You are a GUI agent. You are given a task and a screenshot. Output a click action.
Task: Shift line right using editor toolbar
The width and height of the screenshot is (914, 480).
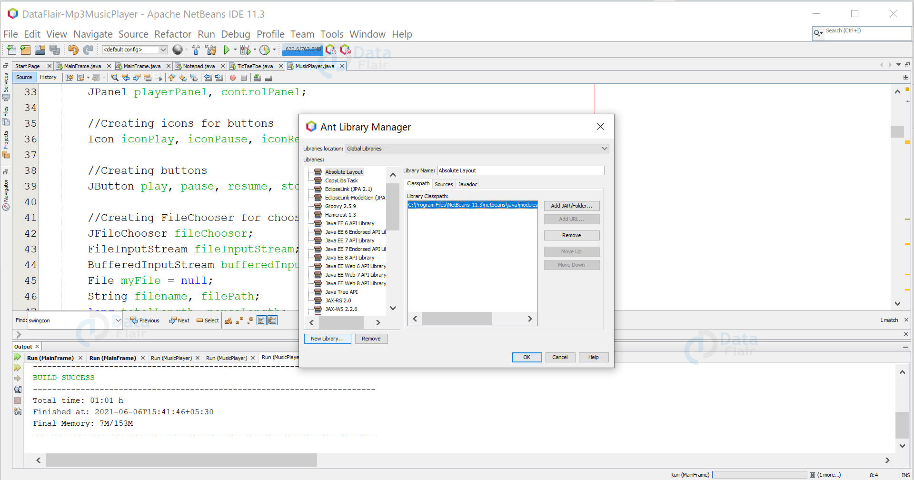219,78
